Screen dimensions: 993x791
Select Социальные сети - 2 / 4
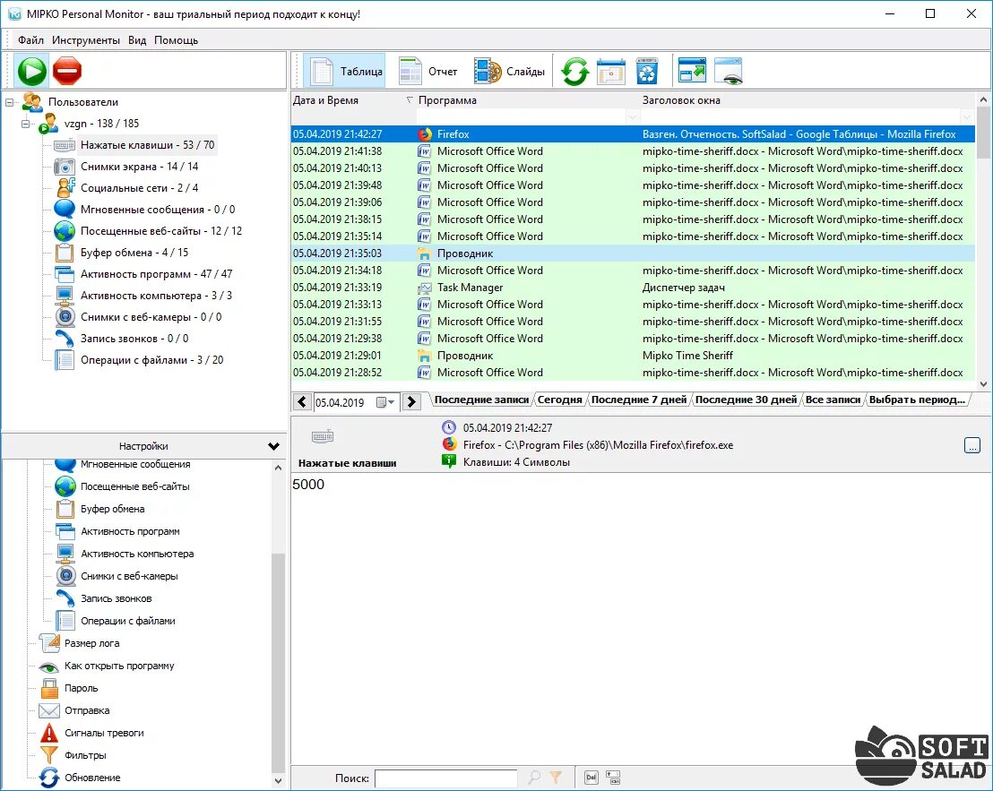pos(139,188)
